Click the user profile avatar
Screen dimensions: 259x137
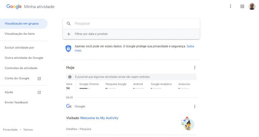click(x=252, y=6)
